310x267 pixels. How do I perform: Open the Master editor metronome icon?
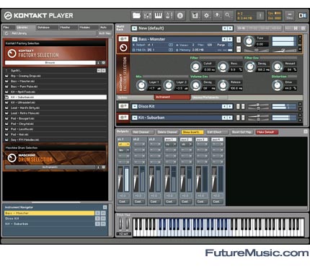[x=169, y=16]
